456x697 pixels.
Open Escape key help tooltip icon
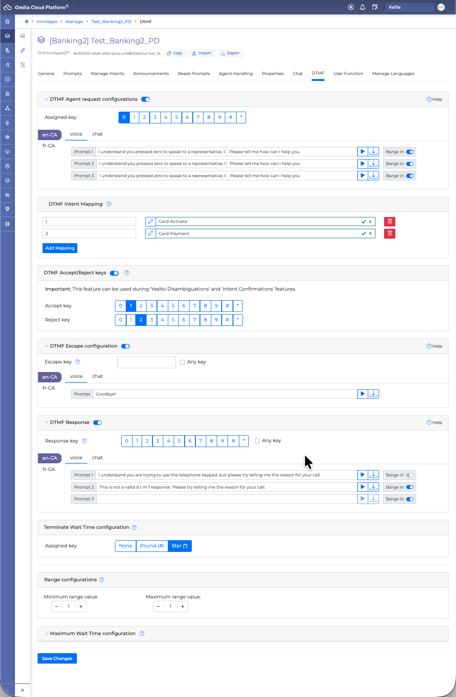(x=77, y=362)
